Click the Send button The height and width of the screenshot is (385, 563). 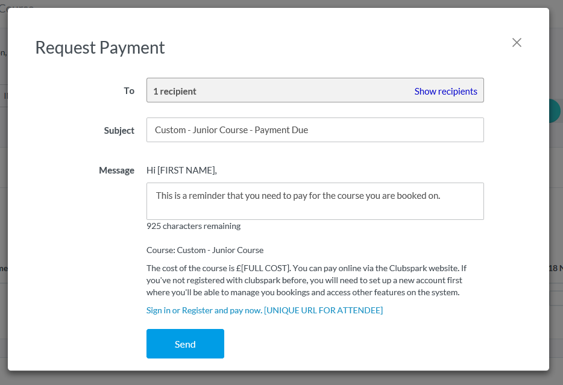coord(185,344)
